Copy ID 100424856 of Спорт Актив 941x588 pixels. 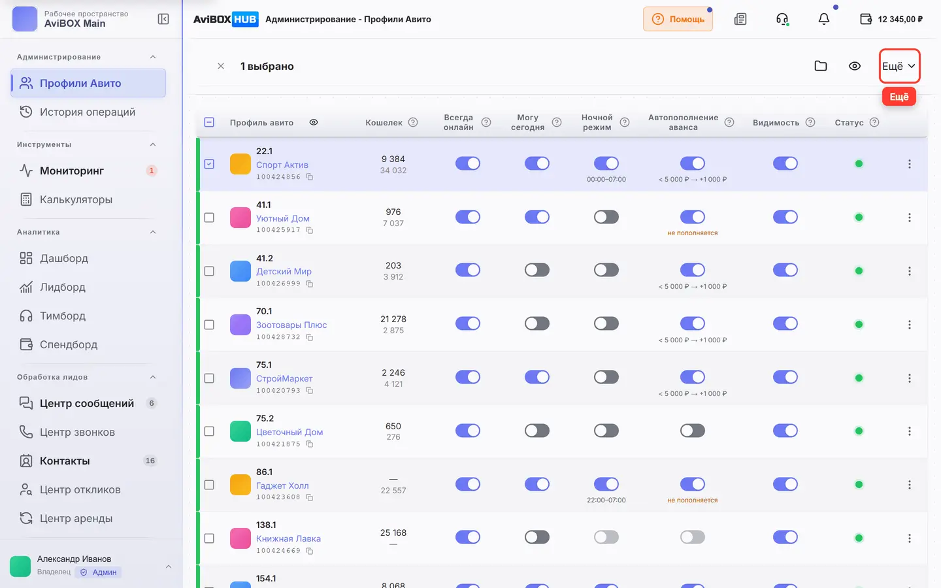(x=310, y=177)
